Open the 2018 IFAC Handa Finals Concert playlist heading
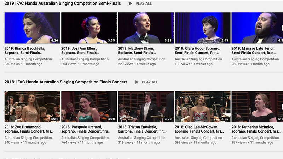This screenshot has height=159, width=283. click(x=66, y=82)
